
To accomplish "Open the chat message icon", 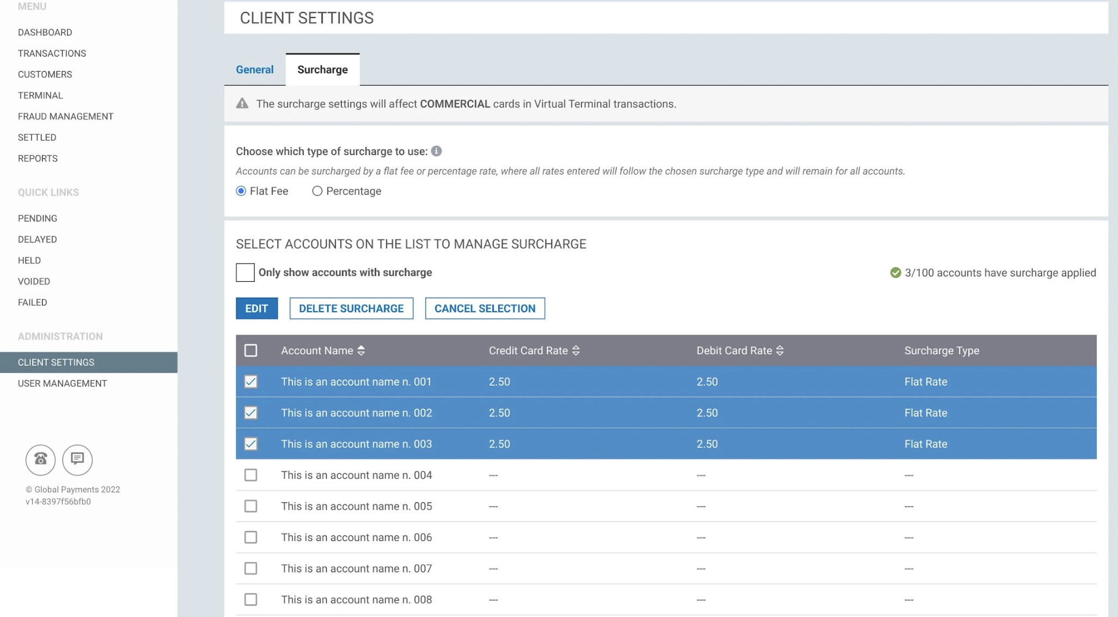I will click(77, 459).
